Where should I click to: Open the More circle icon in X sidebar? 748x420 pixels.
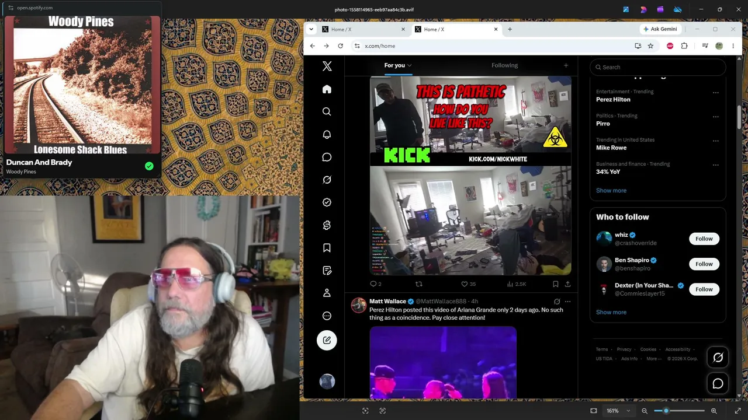pos(327,316)
